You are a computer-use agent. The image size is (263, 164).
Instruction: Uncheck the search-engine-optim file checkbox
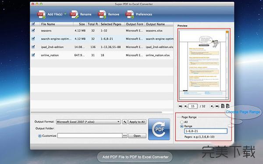tap(33, 38)
